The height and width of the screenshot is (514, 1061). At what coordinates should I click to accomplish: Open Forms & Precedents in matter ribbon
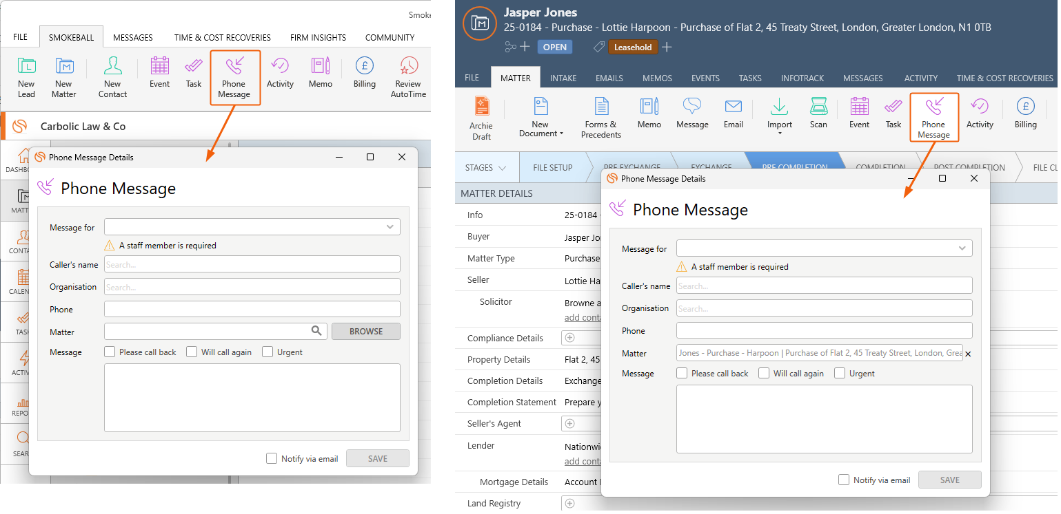[x=601, y=118]
